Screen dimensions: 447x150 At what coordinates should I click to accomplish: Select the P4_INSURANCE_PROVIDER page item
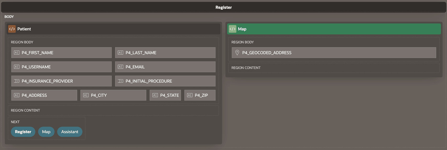pyautogui.click(x=61, y=81)
